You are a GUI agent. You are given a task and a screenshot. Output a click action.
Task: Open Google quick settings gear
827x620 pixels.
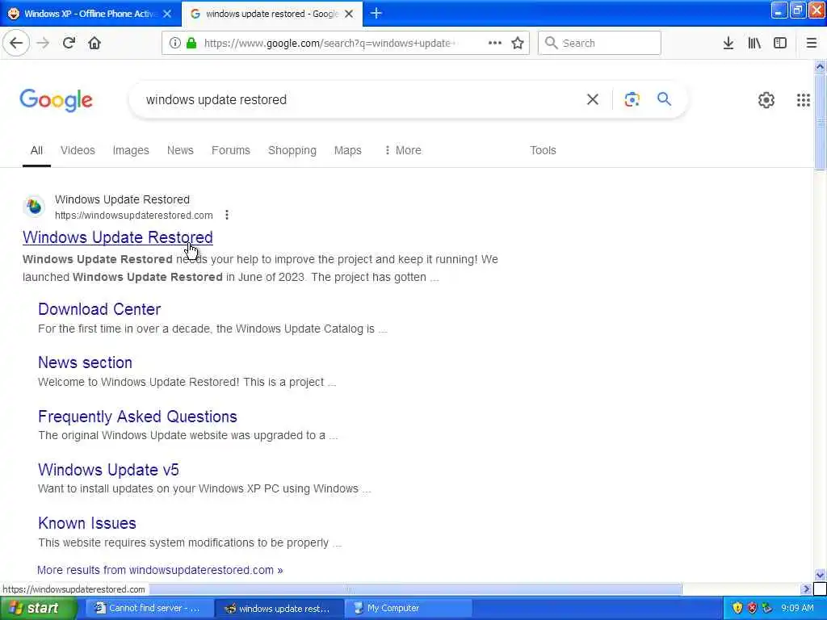point(766,99)
